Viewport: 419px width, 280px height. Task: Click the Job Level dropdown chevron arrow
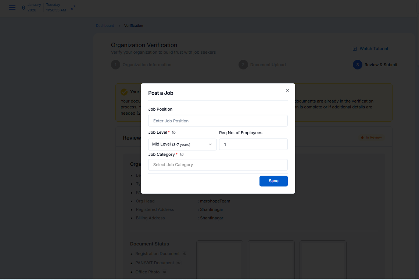click(x=210, y=144)
